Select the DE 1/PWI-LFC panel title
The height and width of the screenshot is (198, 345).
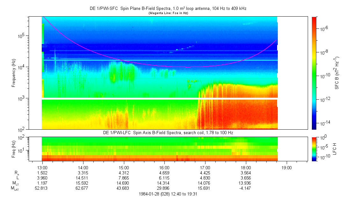168,133
